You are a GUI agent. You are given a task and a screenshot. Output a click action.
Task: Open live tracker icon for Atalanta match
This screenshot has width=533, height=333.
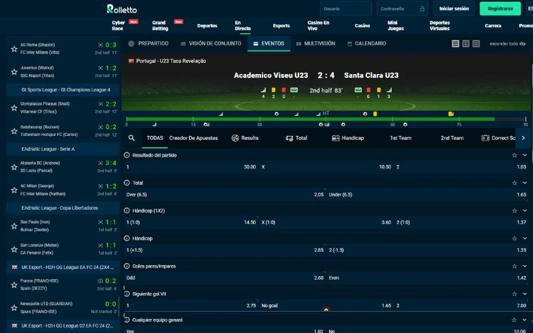[x=101, y=163]
